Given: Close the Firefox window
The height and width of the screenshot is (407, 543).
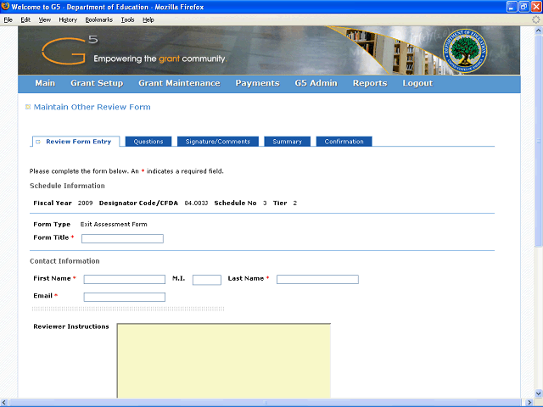Looking at the screenshot, I should click(536, 7).
